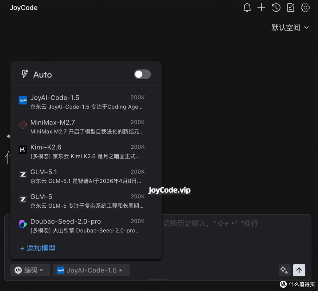Click the Z logo beside GLM-5.1
Image resolution: width=318 pixels, height=291 pixels.
(x=23, y=174)
